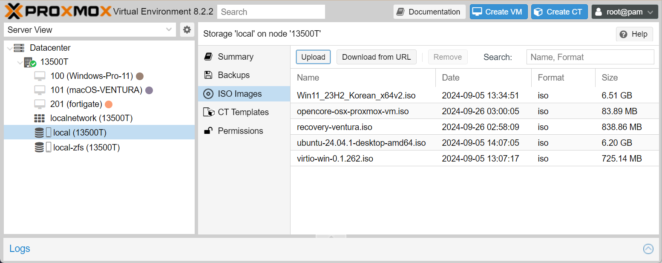Select VM 201 (fortigate)
Image resolution: width=662 pixels, height=263 pixels.
(x=99, y=104)
